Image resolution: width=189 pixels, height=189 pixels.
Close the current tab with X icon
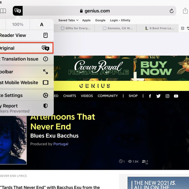183,28
